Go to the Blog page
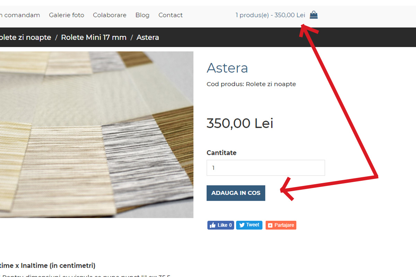 coord(142,15)
